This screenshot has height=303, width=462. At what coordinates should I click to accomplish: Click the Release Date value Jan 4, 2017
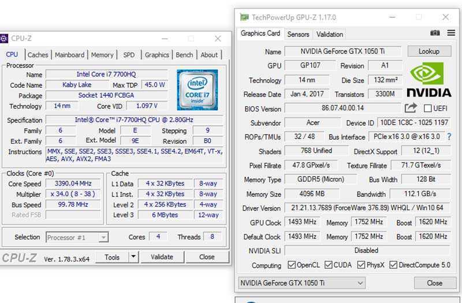pyautogui.click(x=307, y=94)
